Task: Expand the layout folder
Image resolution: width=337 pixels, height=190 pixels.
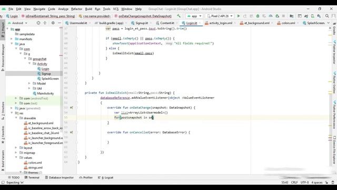Action: [16, 148]
